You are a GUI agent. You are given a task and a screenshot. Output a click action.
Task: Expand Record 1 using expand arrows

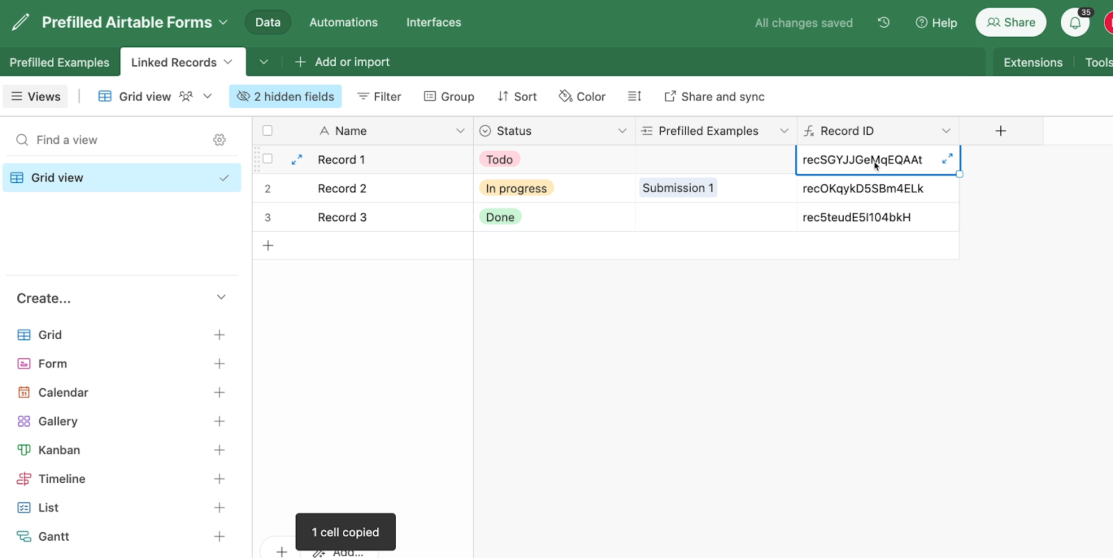pyautogui.click(x=297, y=159)
